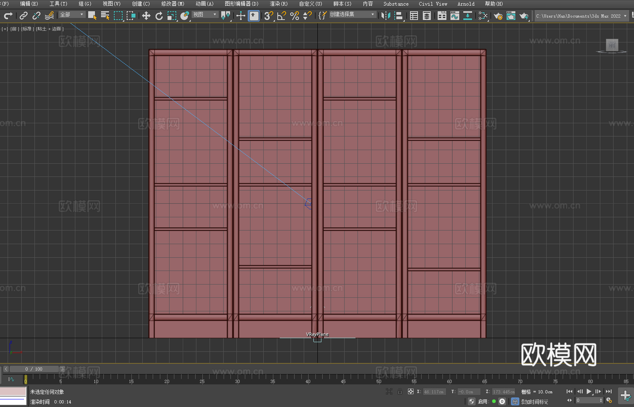Open the Civil View menu

tap(433, 4)
